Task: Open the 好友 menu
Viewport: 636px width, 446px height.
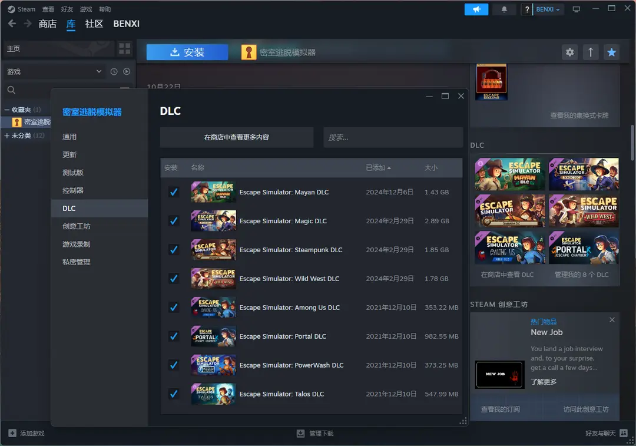Action: coord(67,9)
